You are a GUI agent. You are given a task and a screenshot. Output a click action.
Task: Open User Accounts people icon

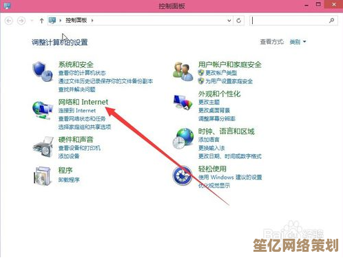(x=183, y=72)
